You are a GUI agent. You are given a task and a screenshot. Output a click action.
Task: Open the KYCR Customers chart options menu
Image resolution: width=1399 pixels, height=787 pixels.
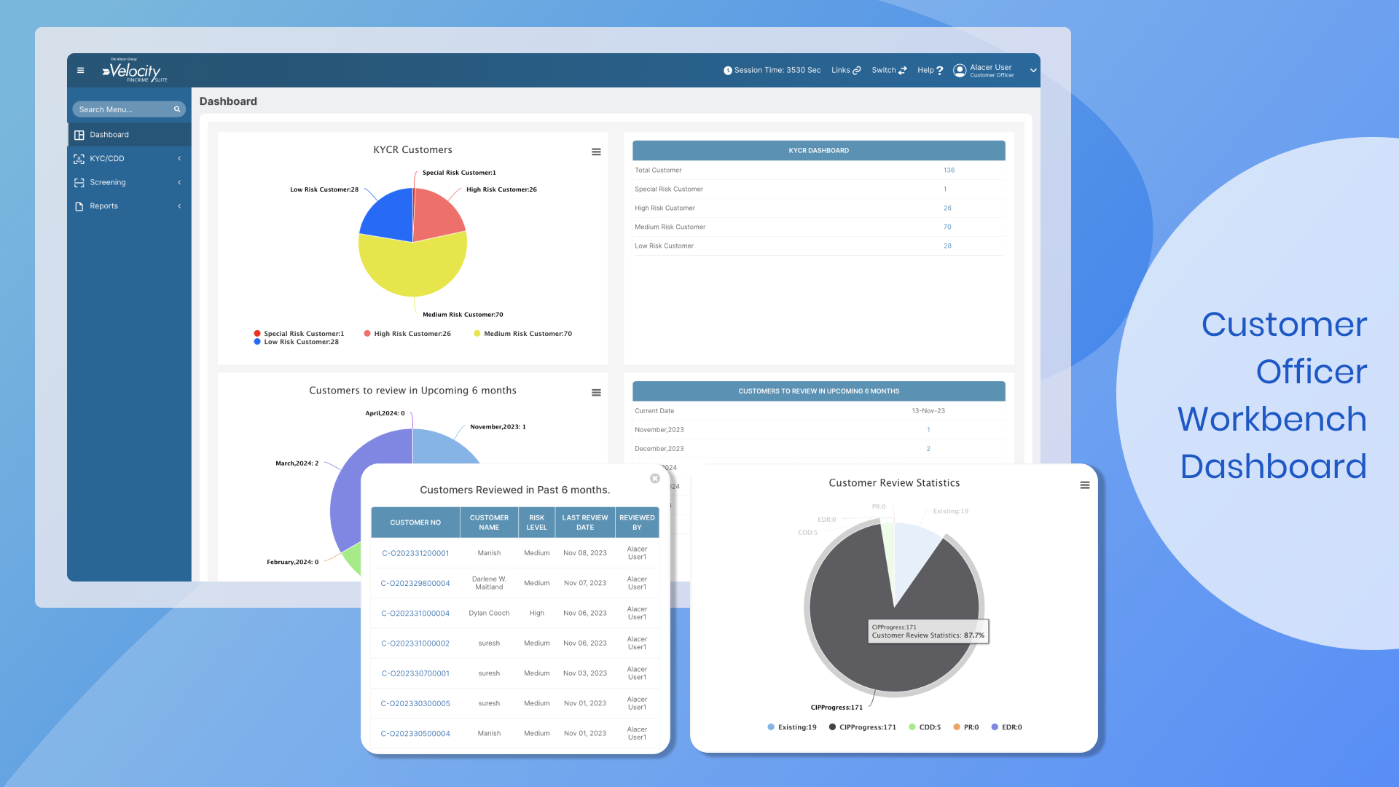(596, 152)
